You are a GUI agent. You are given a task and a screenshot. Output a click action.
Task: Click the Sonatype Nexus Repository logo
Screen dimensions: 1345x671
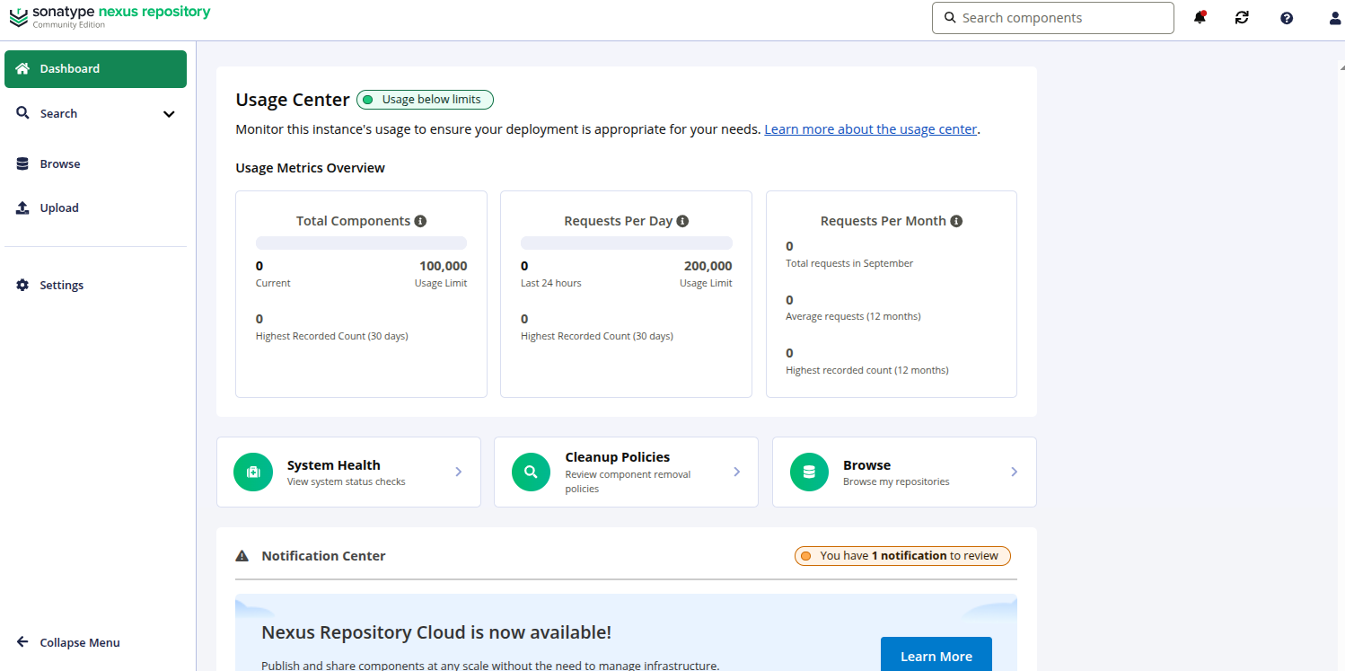110,16
